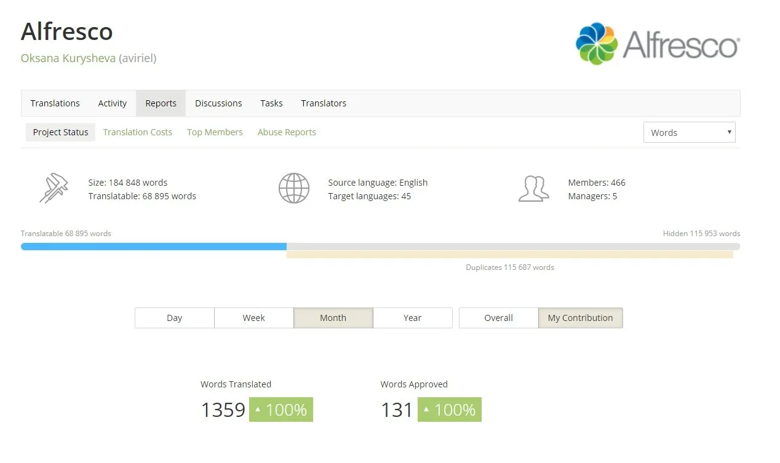Select the Day period
This screenshot has height=463, width=780.
coord(175,318)
